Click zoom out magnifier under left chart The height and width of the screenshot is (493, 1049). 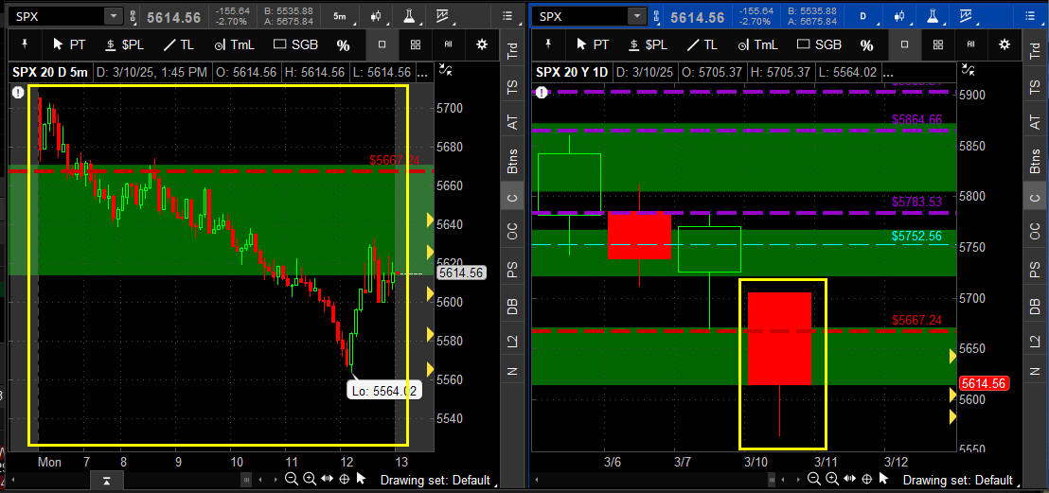click(292, 480)
